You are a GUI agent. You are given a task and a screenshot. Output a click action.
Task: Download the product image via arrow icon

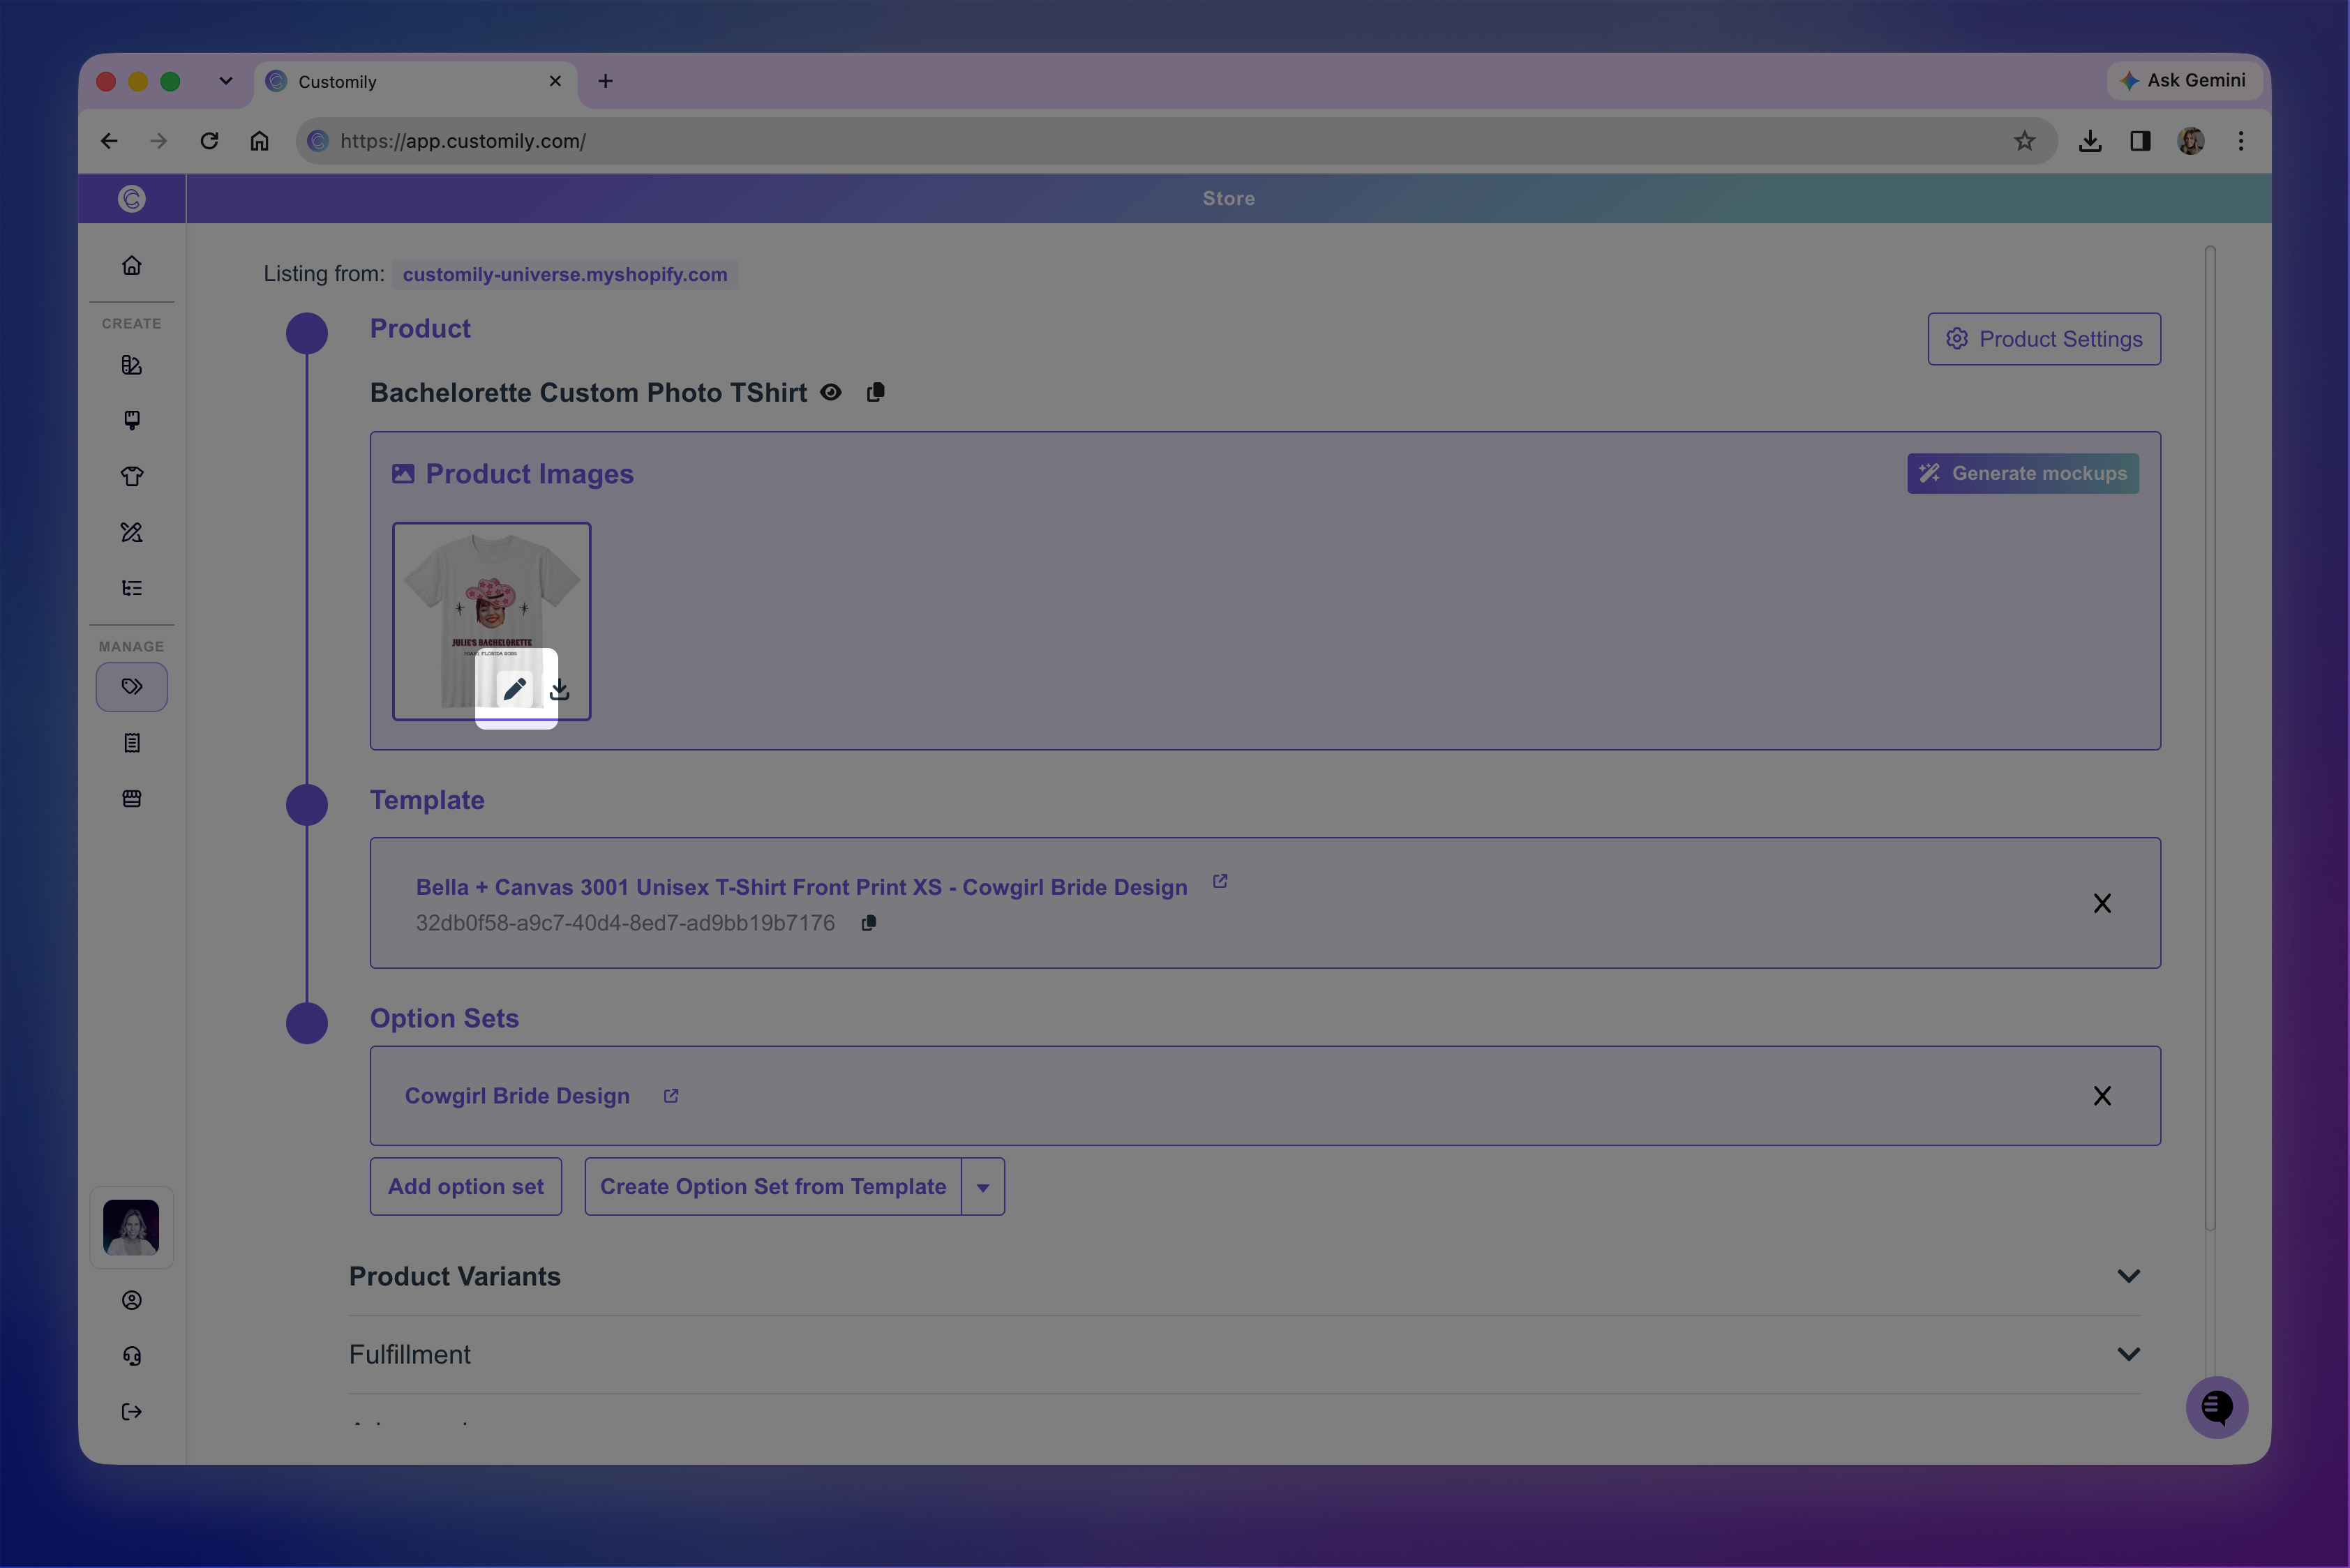pyautogui.click(x=560, y=690)
